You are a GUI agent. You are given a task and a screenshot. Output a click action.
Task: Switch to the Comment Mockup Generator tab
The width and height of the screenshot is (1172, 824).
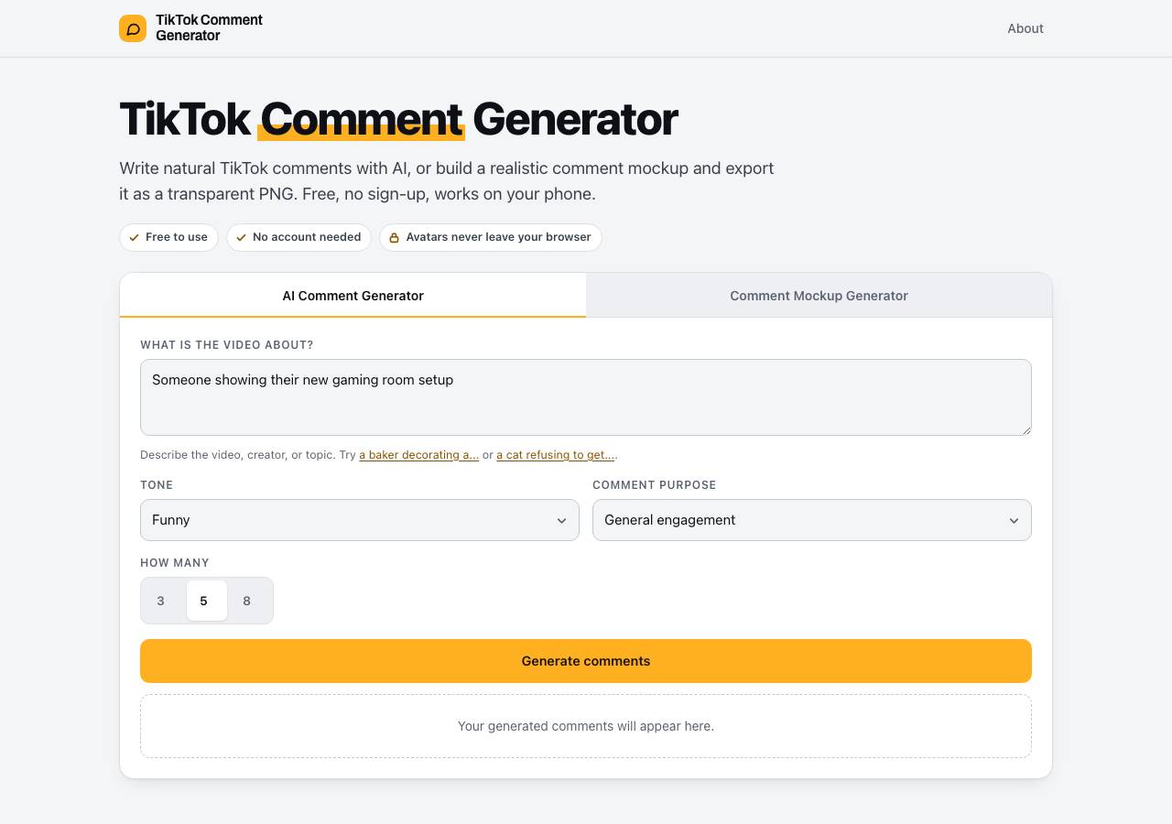click(x=819, y=296)
